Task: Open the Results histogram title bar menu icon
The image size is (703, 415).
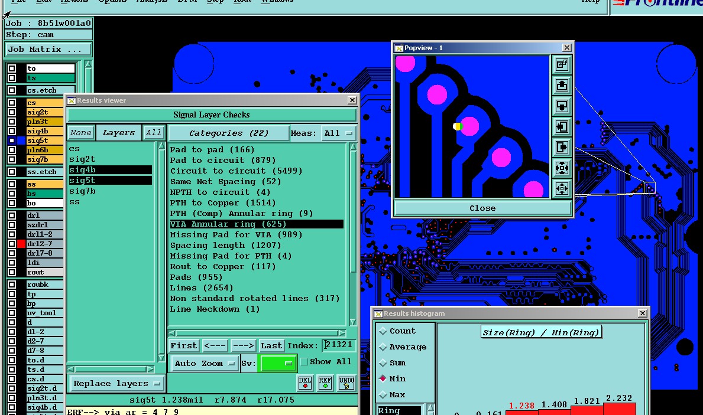Action: click(378, 314)
